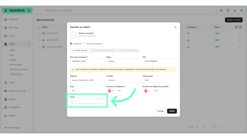The width and height of the screenshot is (247, 139).
Task: Click the Ajouter un client button behind dialog
Action: [234, 20]
